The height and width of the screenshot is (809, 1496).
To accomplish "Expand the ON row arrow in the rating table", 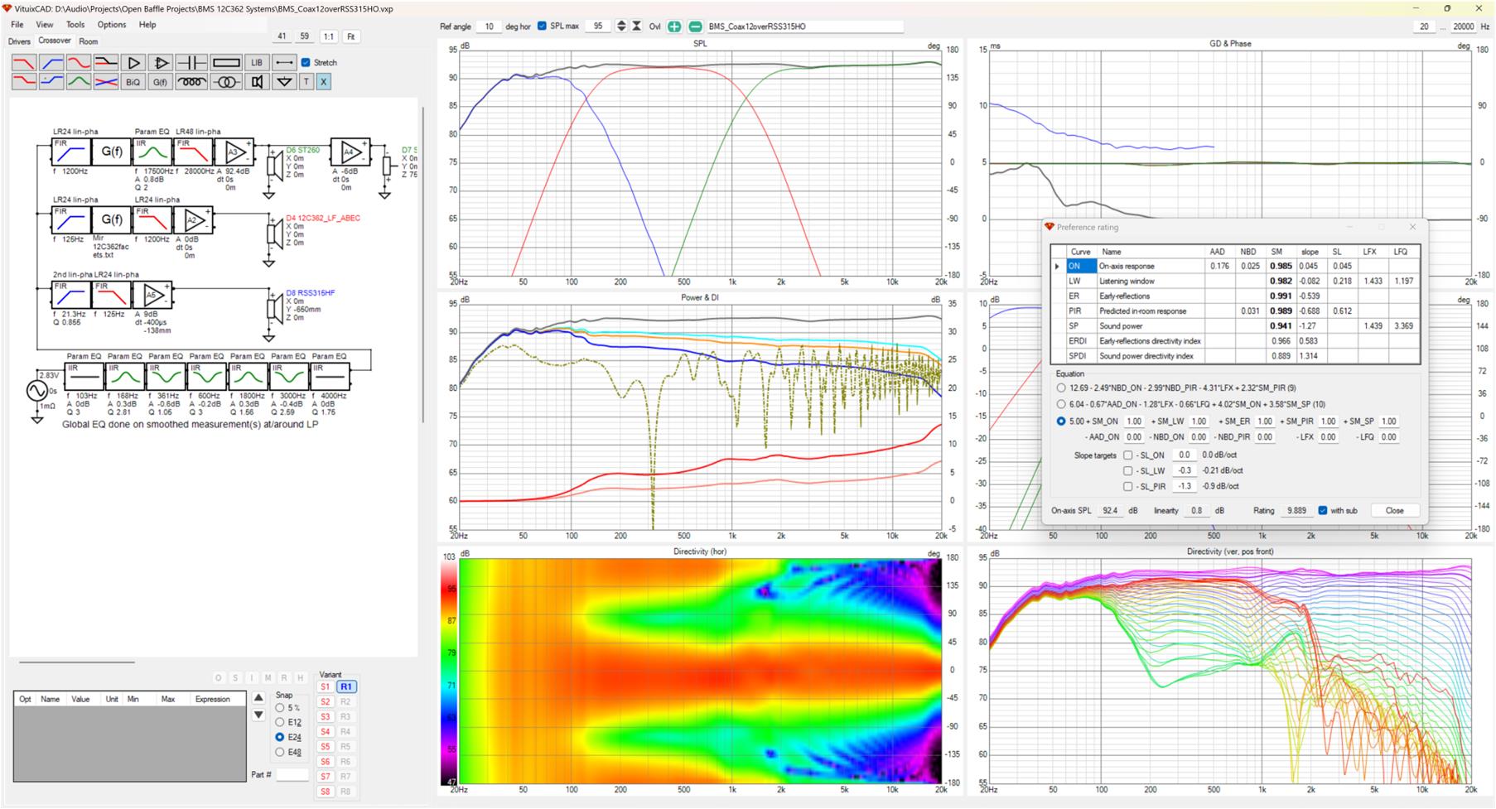I will tap(1057, 267).
